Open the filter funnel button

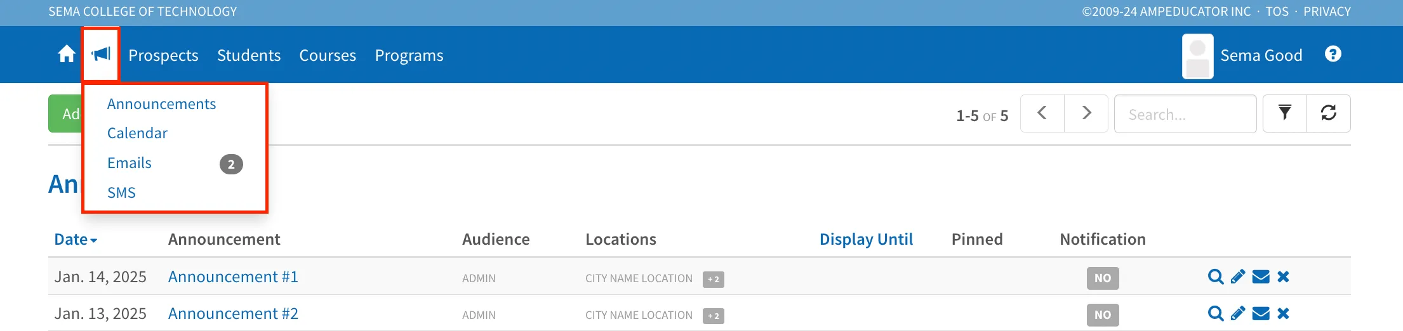pos(1285,114)
